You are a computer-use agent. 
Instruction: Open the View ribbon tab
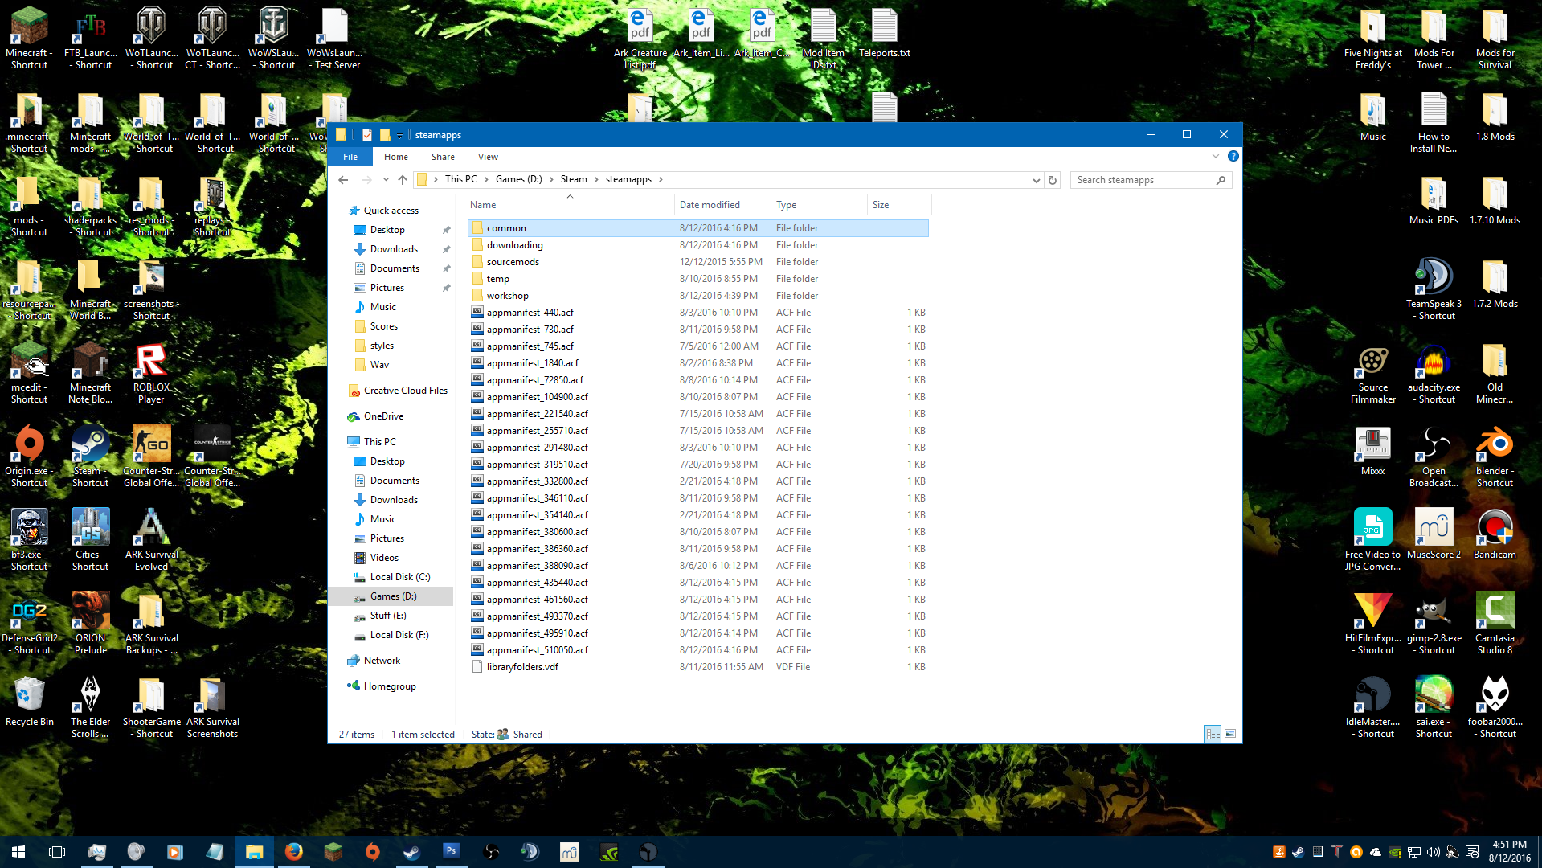pyautogui.click(x=488, y=157)
